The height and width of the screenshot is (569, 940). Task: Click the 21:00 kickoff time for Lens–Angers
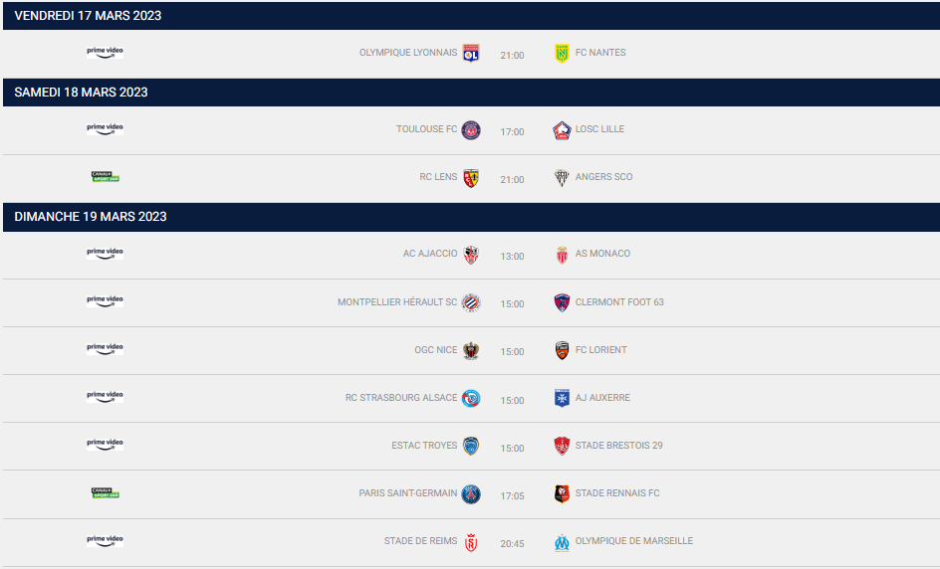pos(512,179)
